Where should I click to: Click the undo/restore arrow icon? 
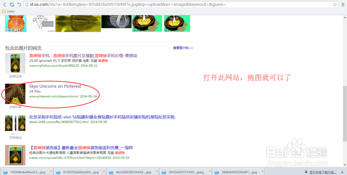[x=19, y=5]
